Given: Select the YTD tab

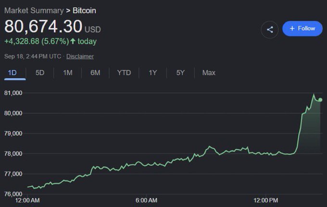Looking at the screenshot, I should [124, 73].
